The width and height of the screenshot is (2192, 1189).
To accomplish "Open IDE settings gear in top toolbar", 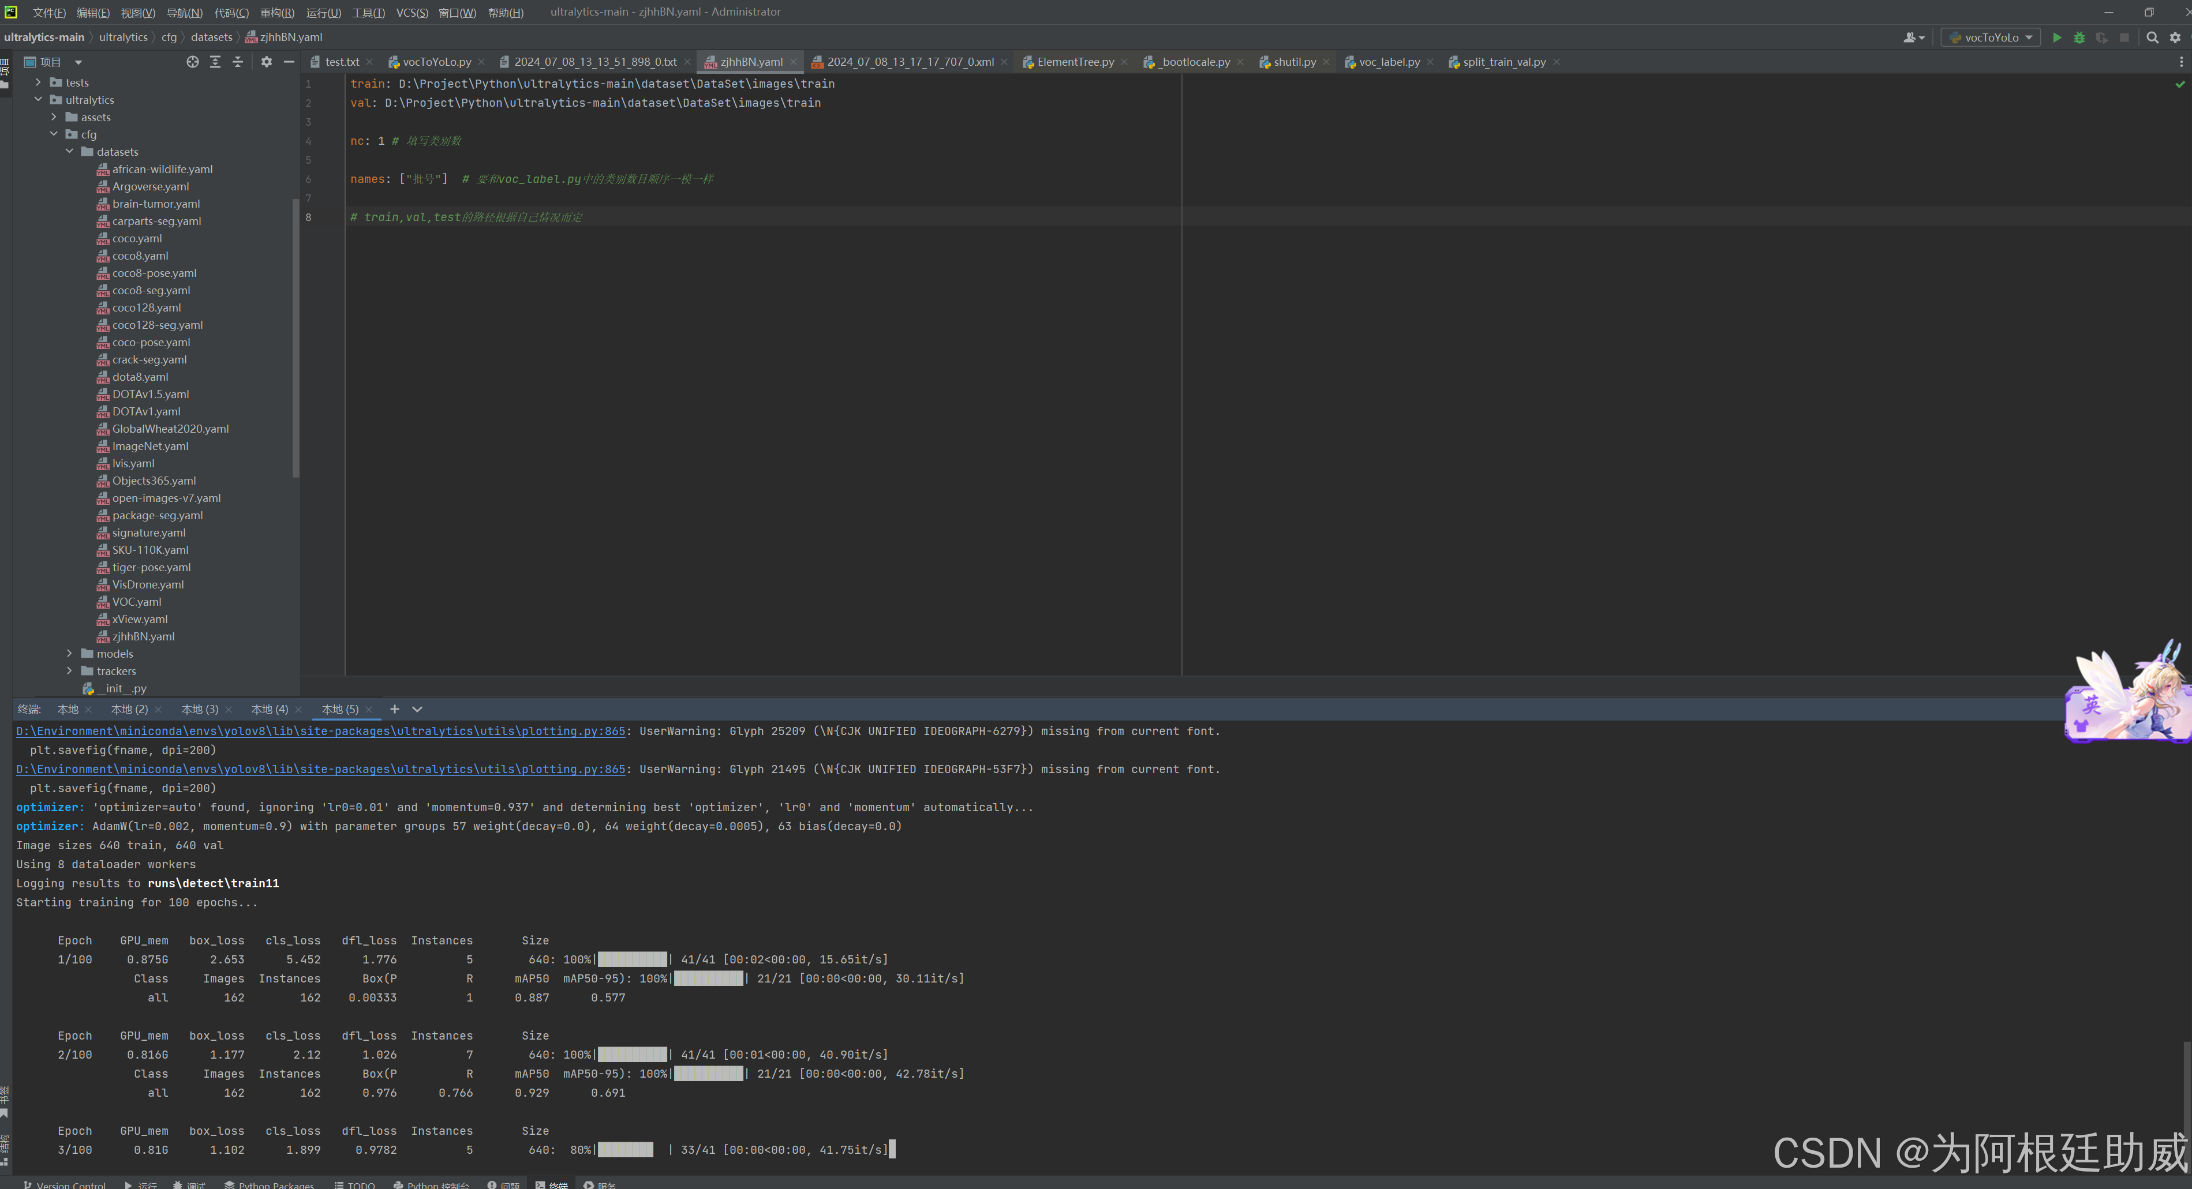I will coord(2175,37).
